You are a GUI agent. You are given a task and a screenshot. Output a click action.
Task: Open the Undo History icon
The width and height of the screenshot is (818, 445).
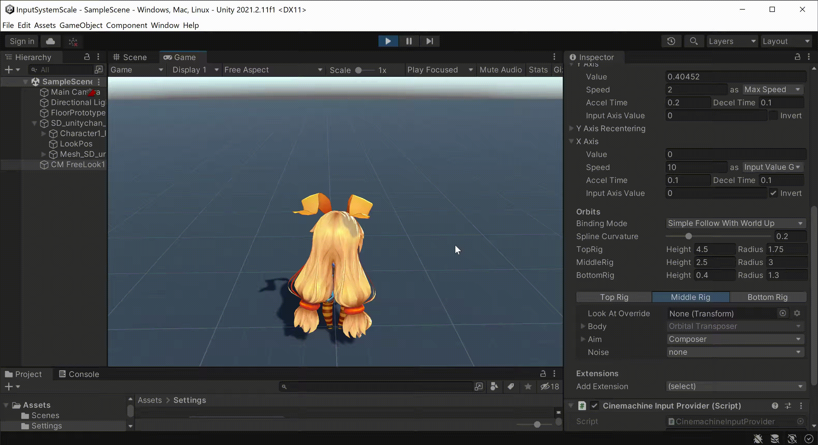(x=671, y=41)
